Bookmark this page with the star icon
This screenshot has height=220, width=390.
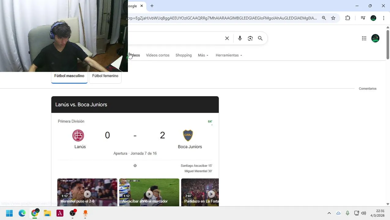click(x=333, y=18)
